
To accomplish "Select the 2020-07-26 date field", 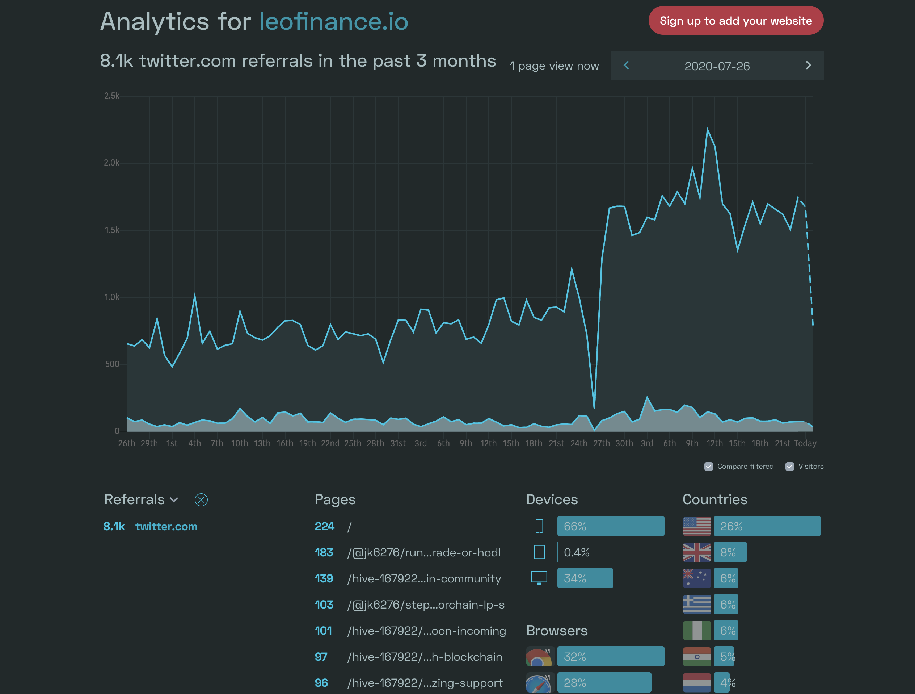I will [x=717, y=66].
